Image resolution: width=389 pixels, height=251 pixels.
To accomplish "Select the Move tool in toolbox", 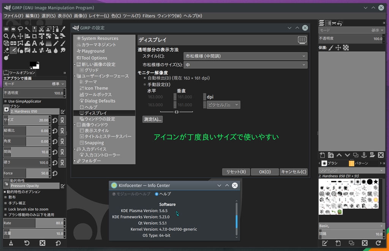I will pos(21,36).
